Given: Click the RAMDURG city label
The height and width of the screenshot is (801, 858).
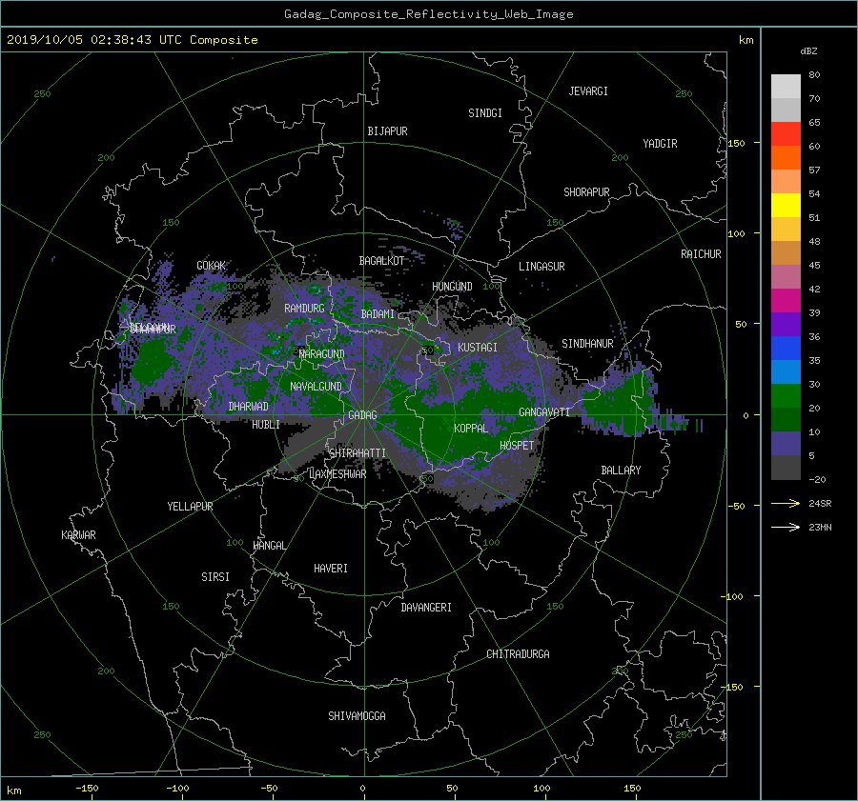Looking at the screenshot, I should pyautogui.click(x=304, y=309).
